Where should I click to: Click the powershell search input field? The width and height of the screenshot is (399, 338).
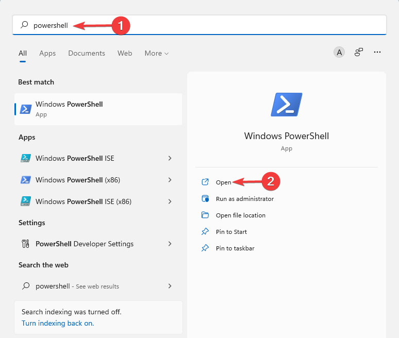pos(199,25)
